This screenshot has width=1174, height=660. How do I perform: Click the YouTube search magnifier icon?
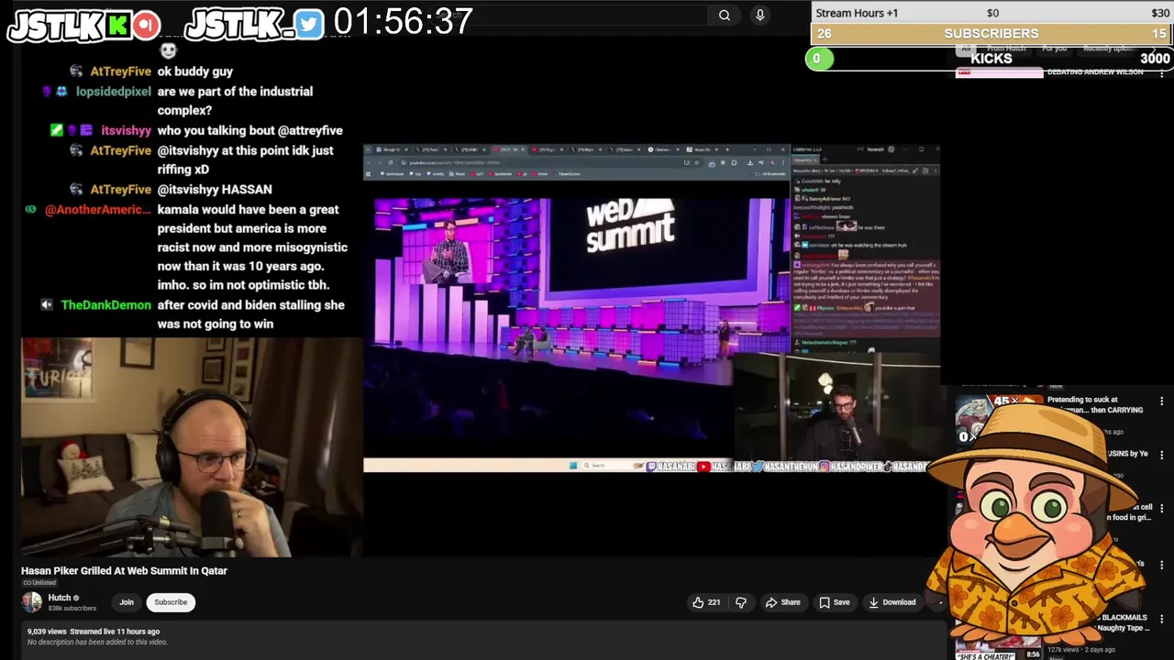tap(725, 15)
